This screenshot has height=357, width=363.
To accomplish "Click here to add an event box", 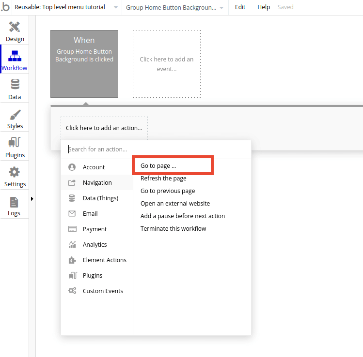I will click(x=166, y=64).
